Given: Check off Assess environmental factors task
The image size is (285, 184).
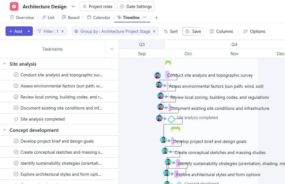Looking at the screenshot, I should coord(16,86).
